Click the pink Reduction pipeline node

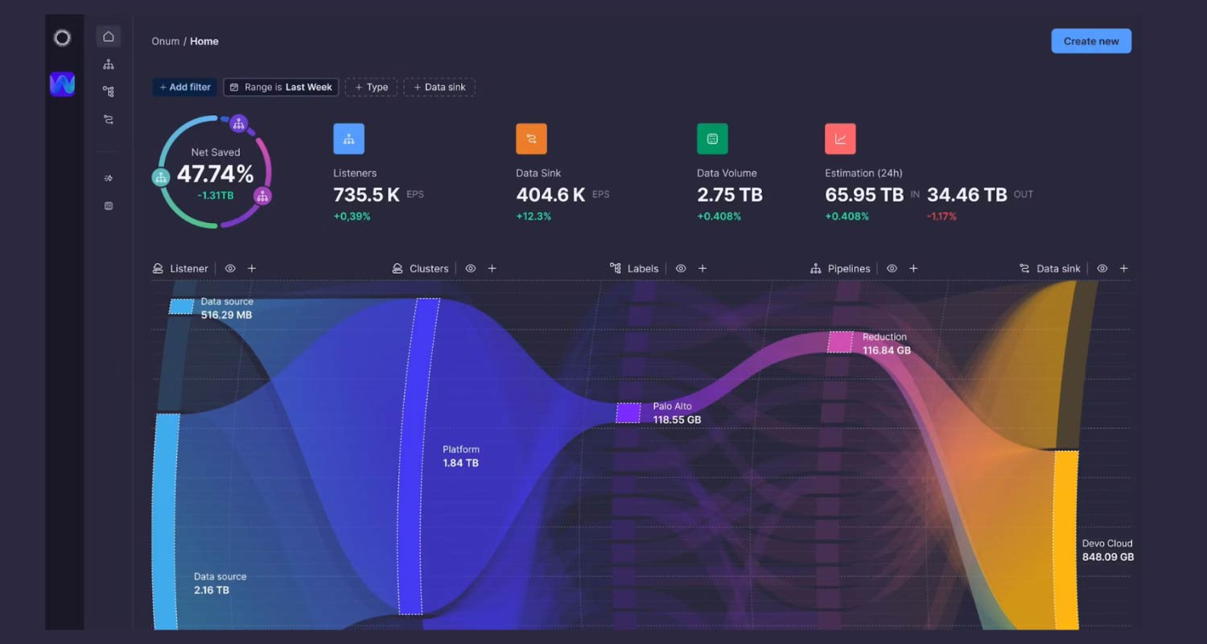pos(840,342)
